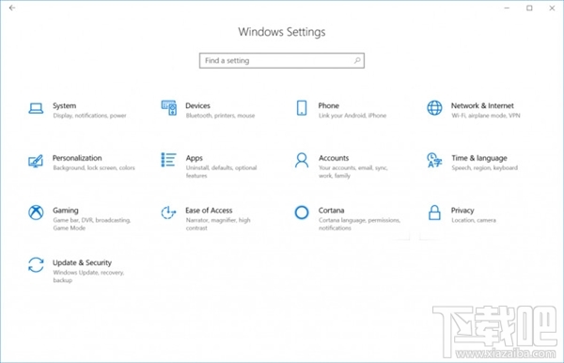The image size is (564, 363).
Task: Maximize the Settings window
Action: 529,8
